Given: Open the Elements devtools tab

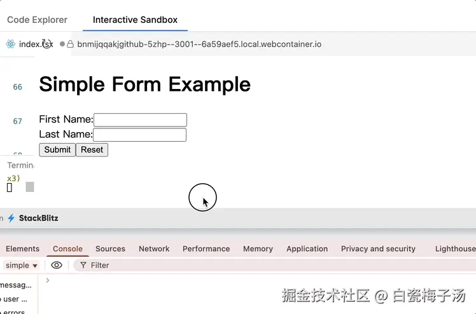Looking at the screenshot, I should [22, 249].
